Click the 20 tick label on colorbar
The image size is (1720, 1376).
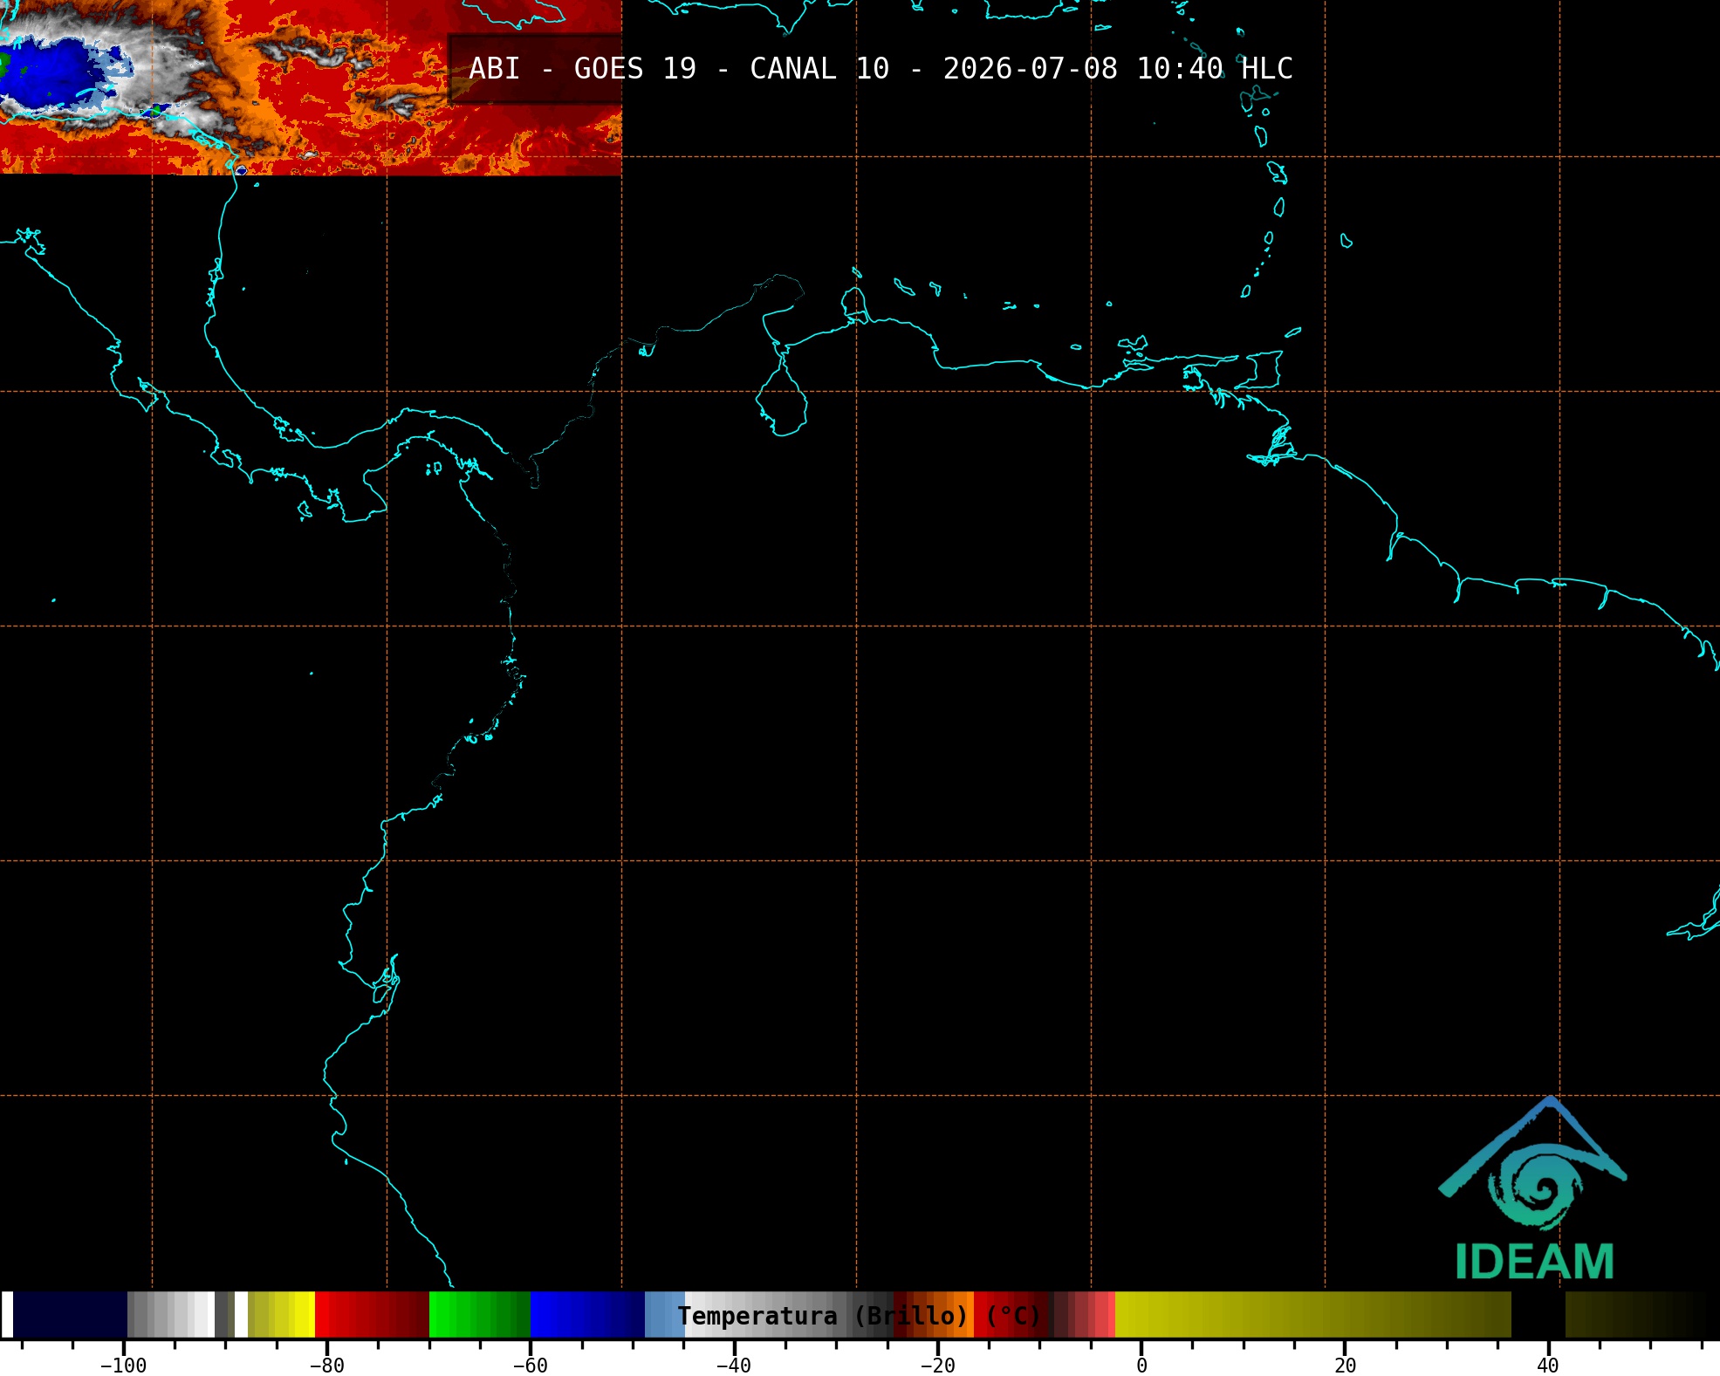1345,1366
